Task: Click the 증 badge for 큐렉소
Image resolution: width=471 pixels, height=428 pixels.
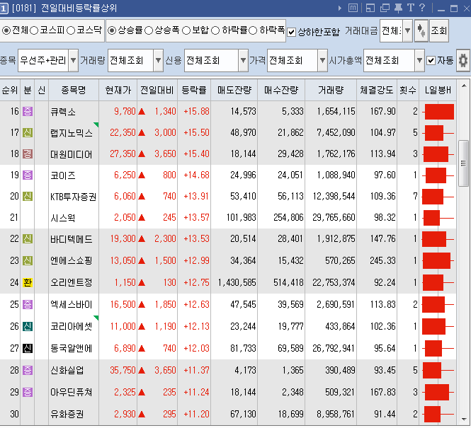Action: [28, 112]
